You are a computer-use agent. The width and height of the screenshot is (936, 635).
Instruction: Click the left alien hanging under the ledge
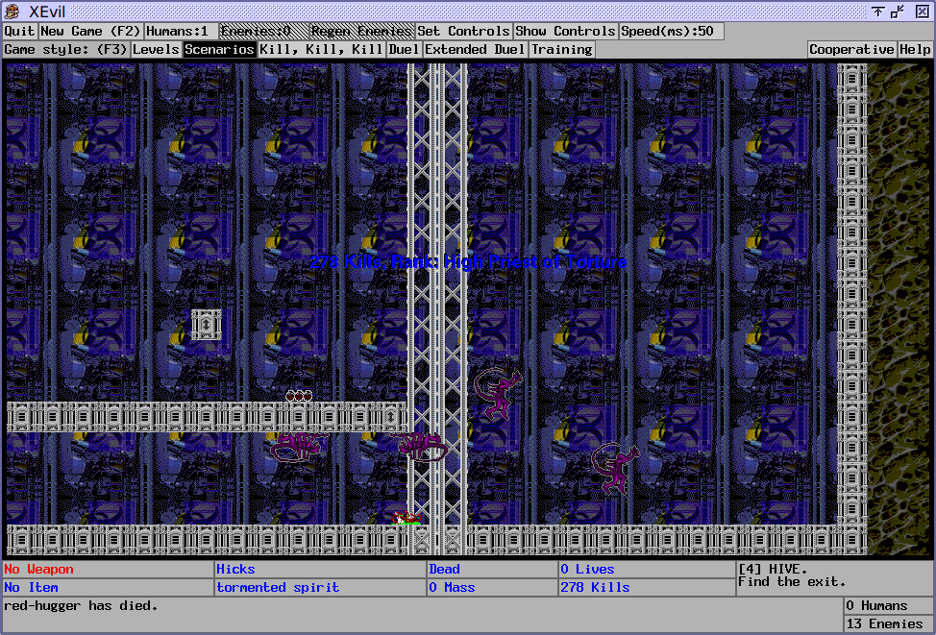299,447
